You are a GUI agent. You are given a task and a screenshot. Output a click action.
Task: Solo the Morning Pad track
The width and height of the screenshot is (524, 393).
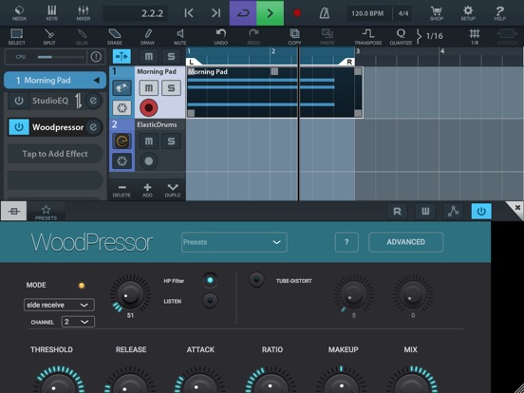click(171, 88)
